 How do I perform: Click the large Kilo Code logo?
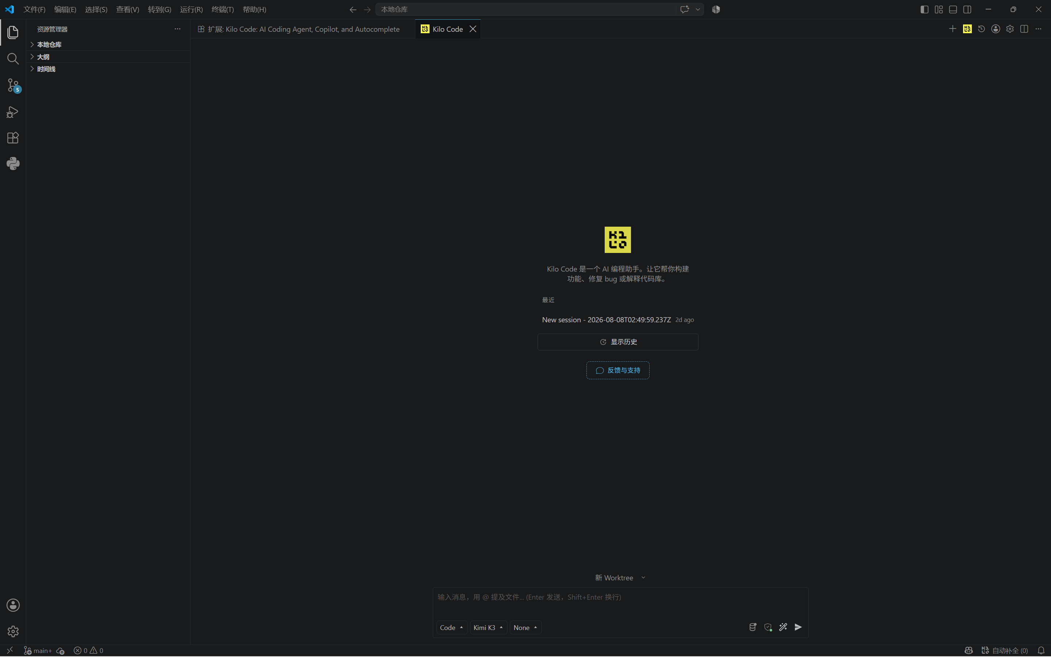tap(617, 240)
